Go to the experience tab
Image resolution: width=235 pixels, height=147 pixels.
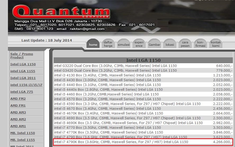click(139, 44)
